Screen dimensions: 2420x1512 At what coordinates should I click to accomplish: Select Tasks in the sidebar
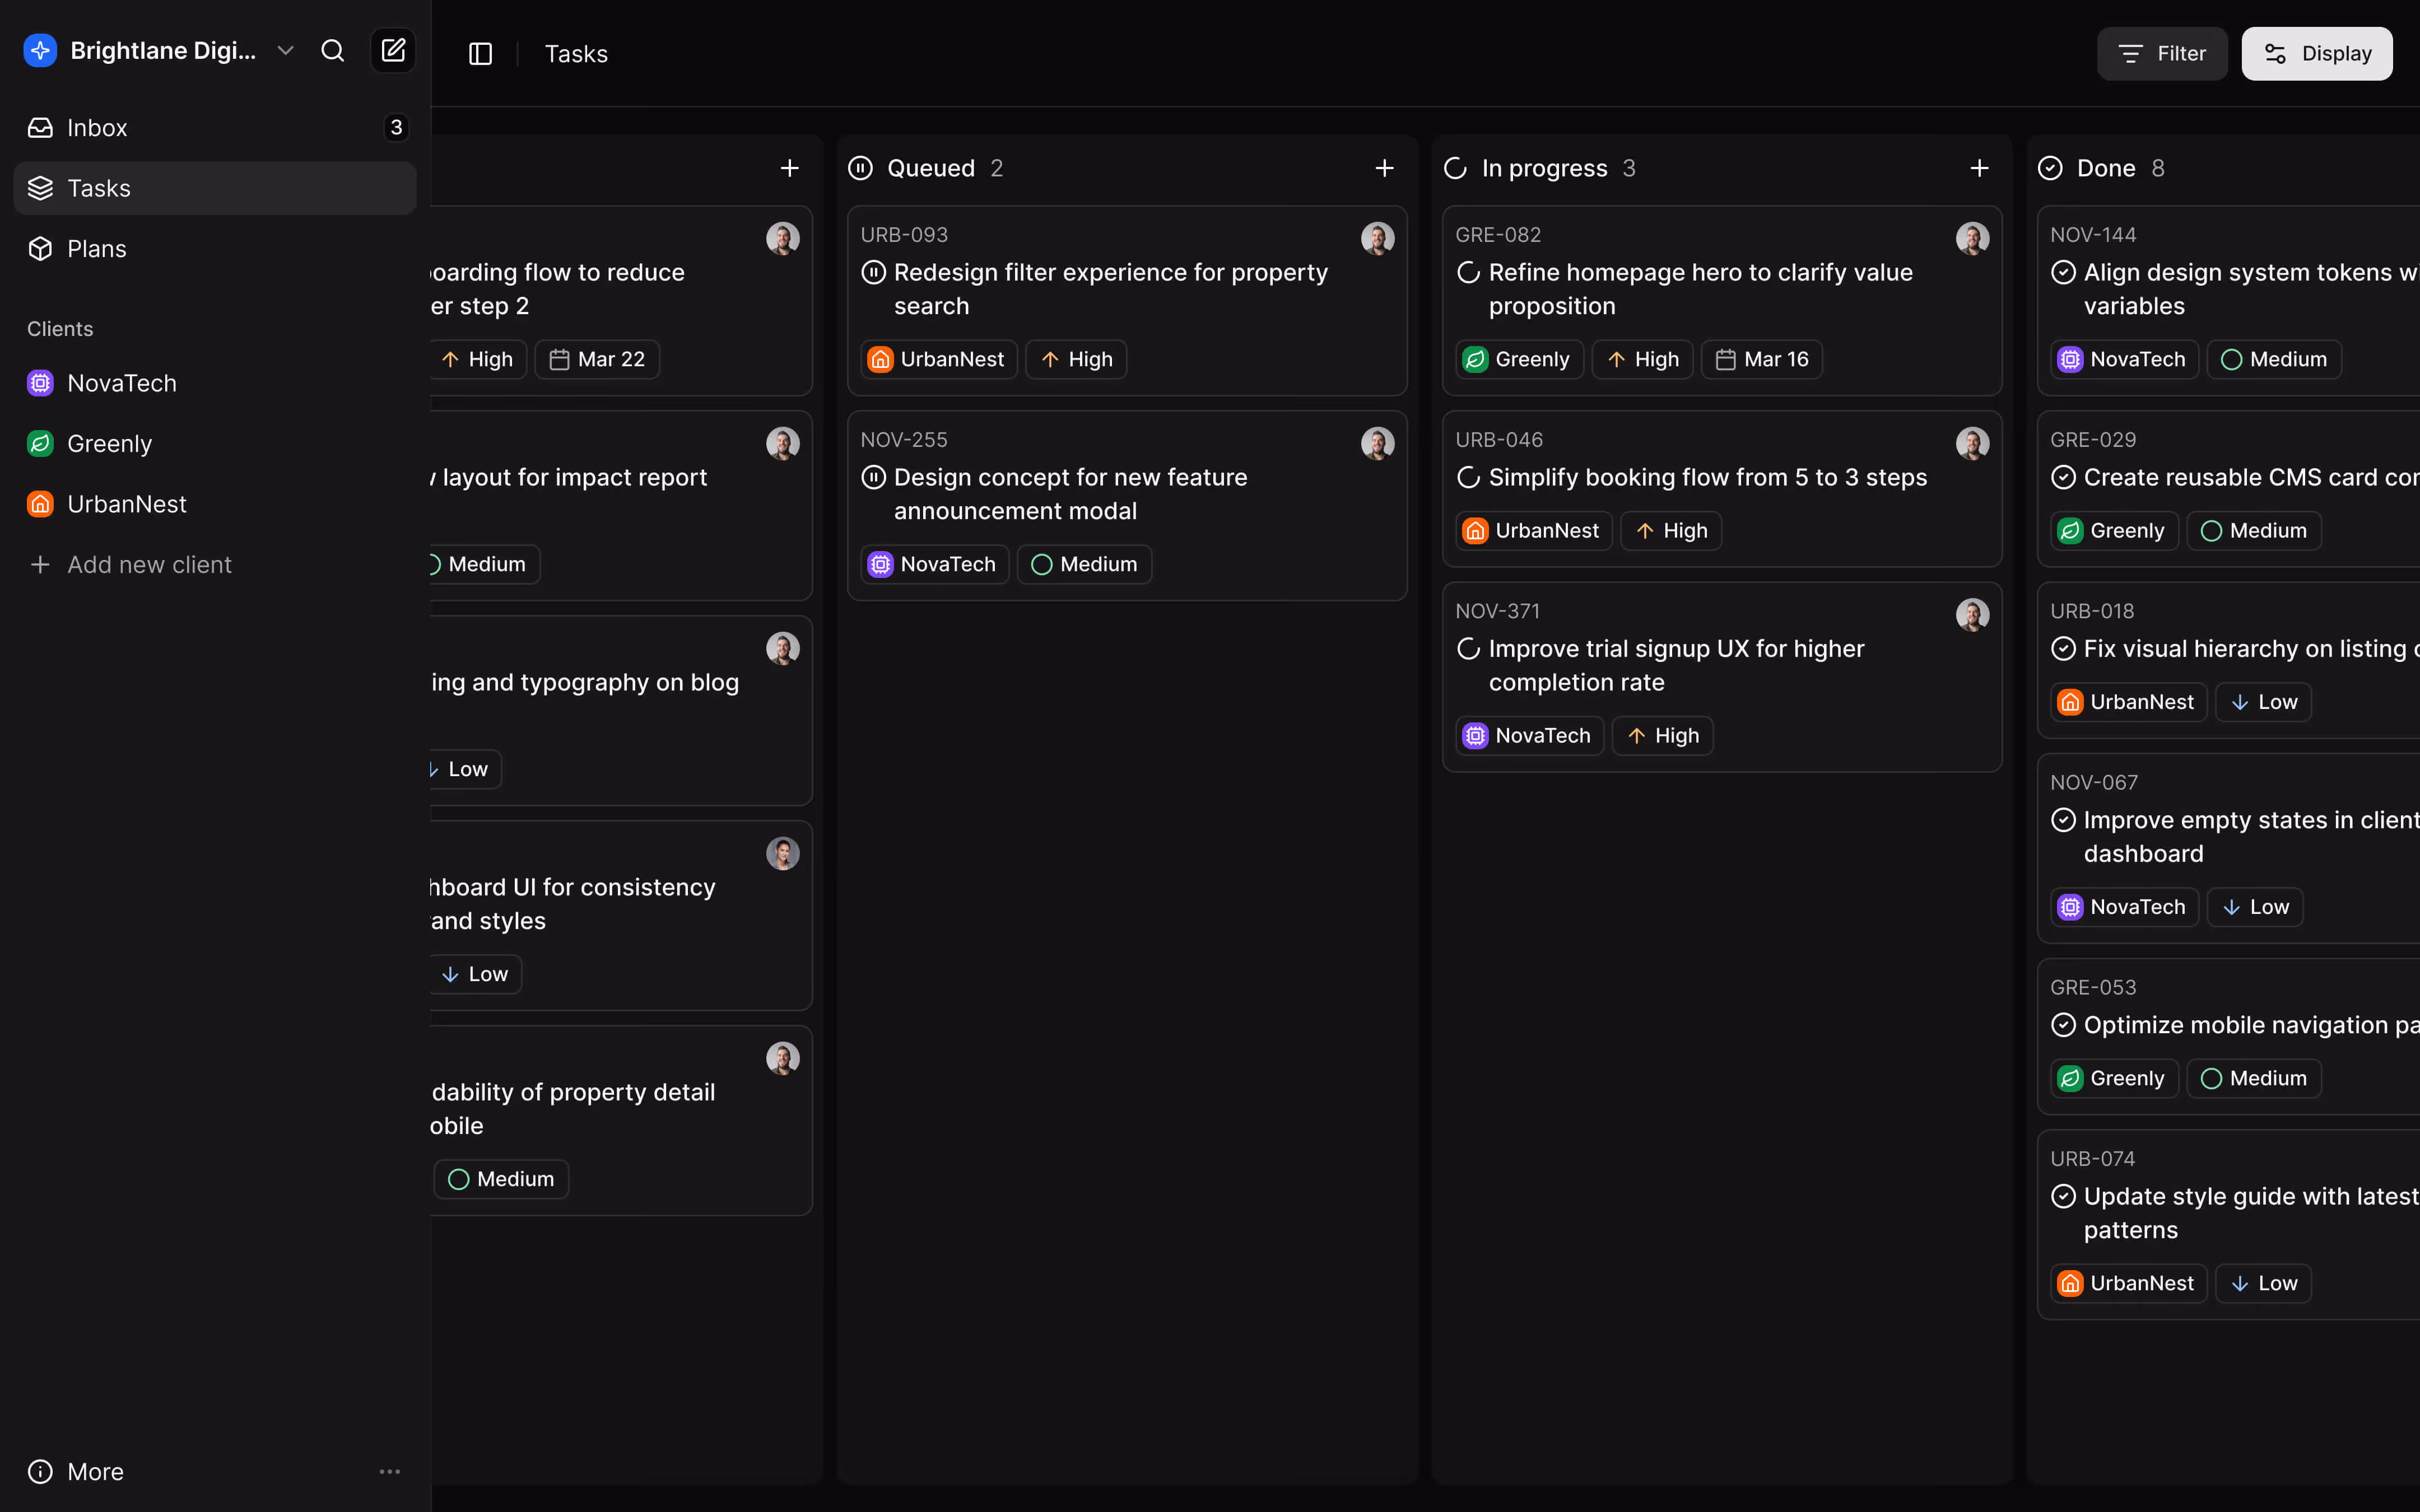coord(99,187)
